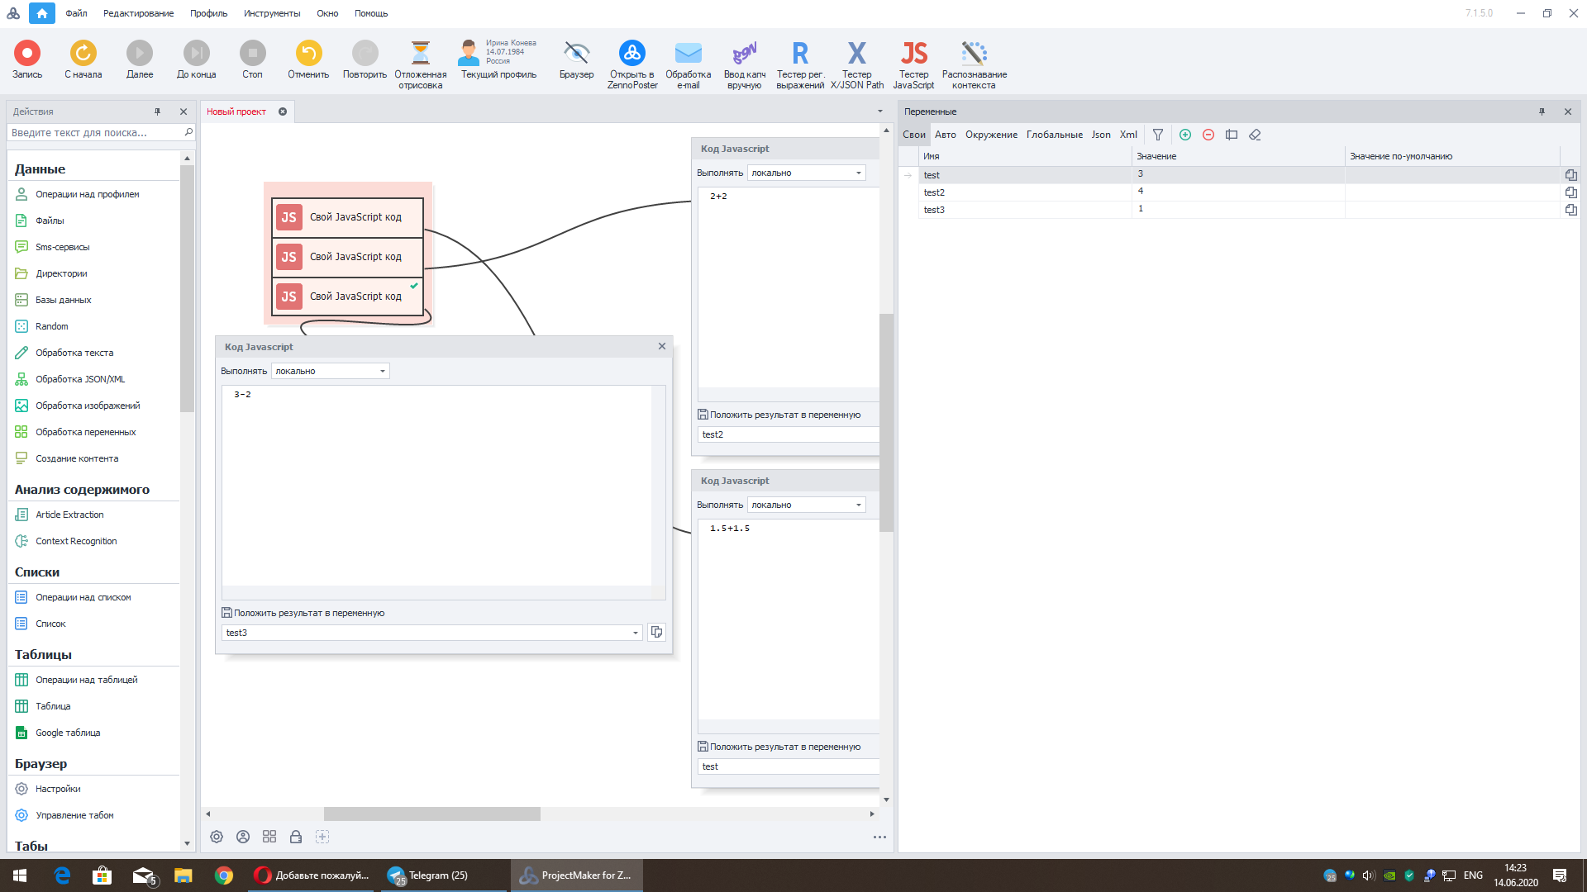Open Выполнять dropdown in 2+2 code panel
Screen dimensions: 1587x892
click(x=806, y=173)
